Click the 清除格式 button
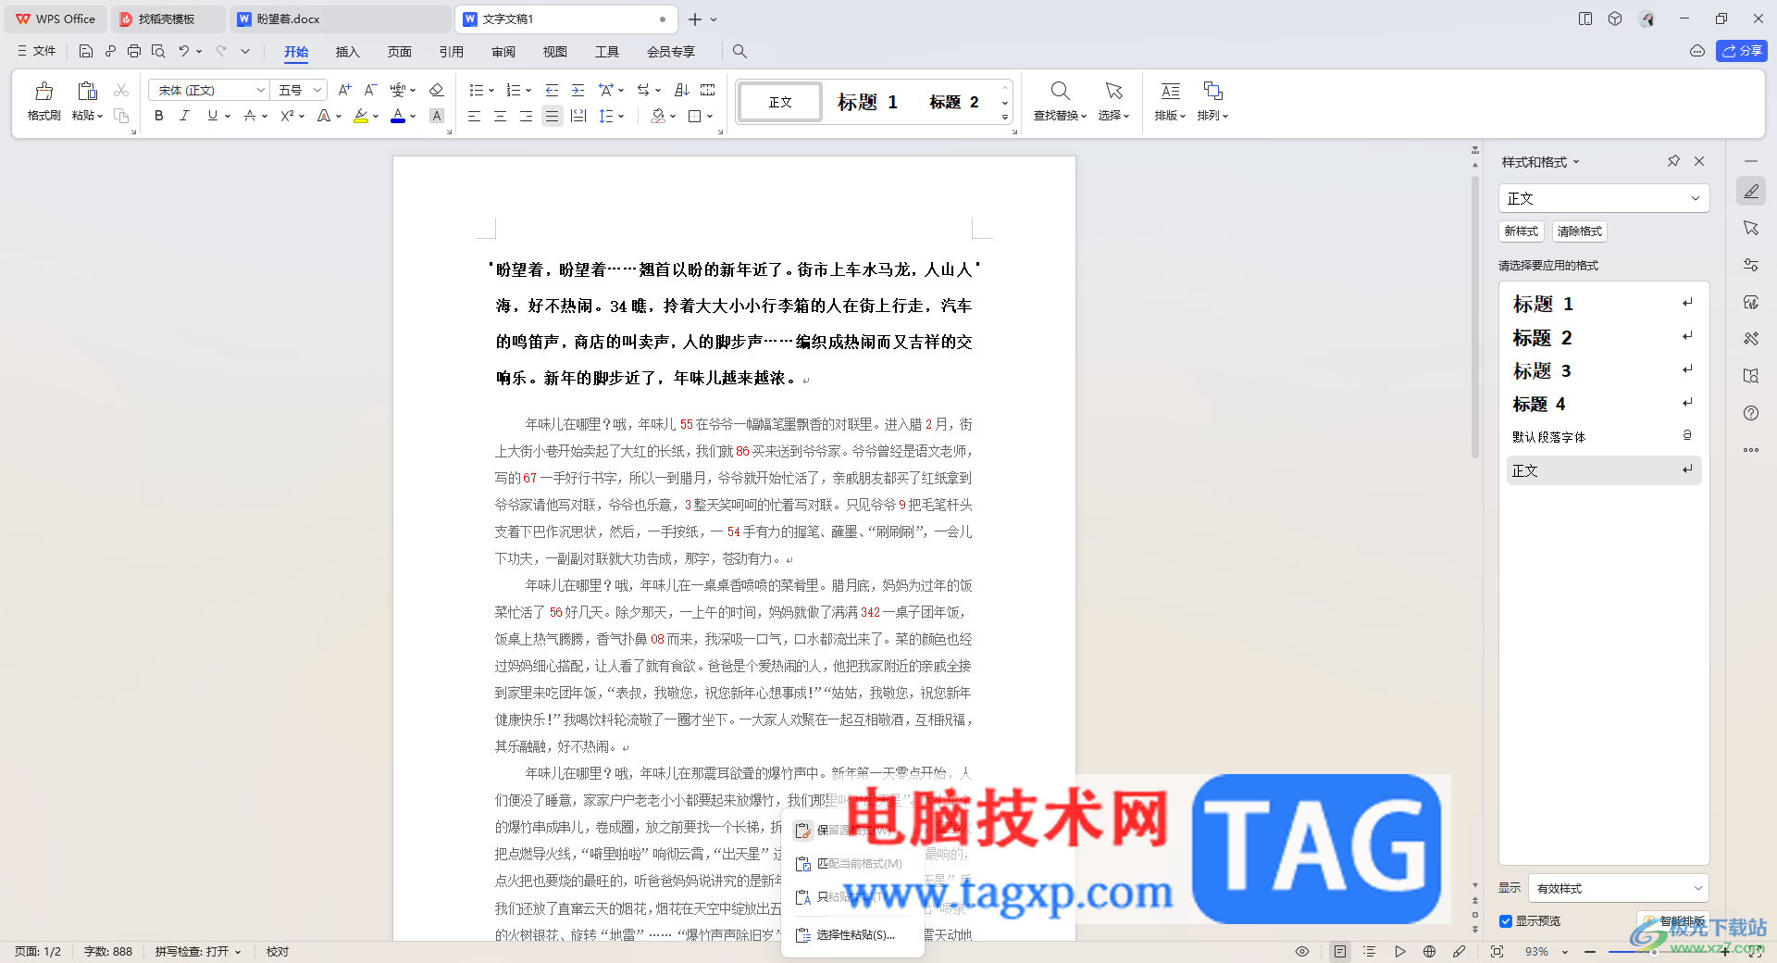1777x963 pixels. pyautogui.click(x=1579, y=231)
